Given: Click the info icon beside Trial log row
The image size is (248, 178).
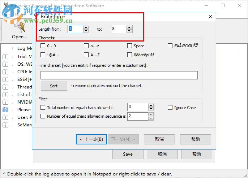Looking at the screenshot, I should click(5, 57).
